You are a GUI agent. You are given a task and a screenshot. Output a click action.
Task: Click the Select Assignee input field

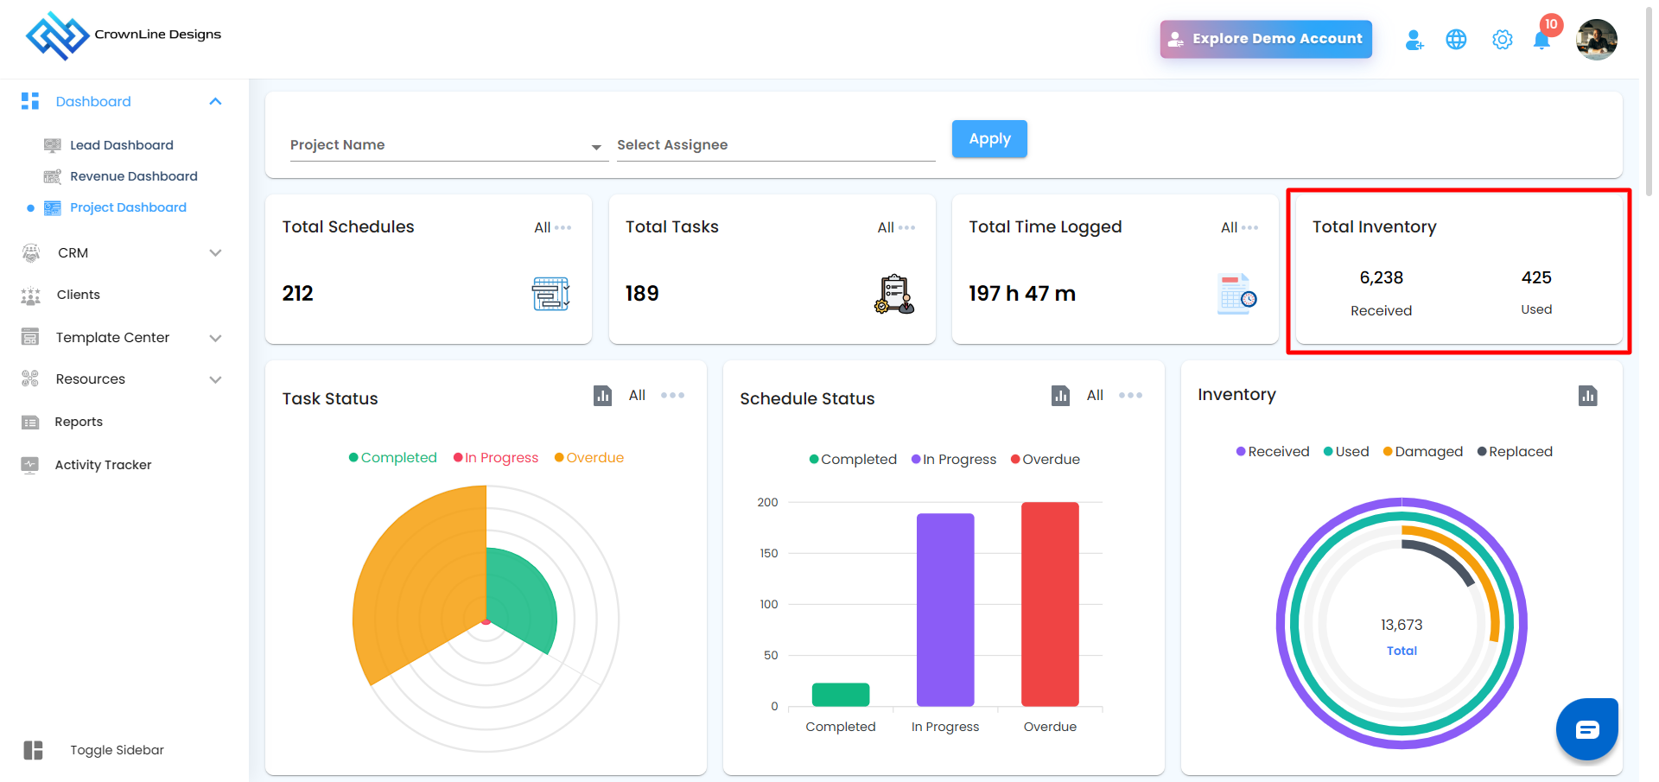coord(776,145)
